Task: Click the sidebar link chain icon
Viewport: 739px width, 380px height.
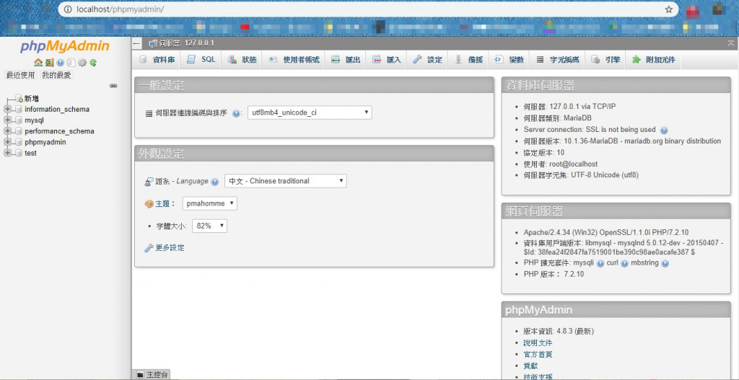Action: point(113,86)
